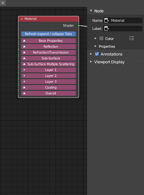Expand the Viewport Display panel
The width and height of the screenshot is (144, 195).
(x=91, y=62)
